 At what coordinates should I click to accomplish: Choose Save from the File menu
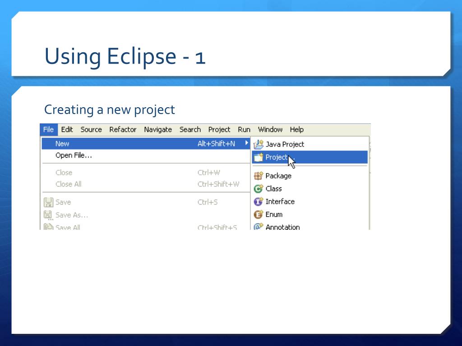(x=146, y=202)
